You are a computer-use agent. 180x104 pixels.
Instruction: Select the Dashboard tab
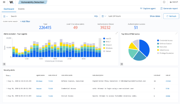9,9
